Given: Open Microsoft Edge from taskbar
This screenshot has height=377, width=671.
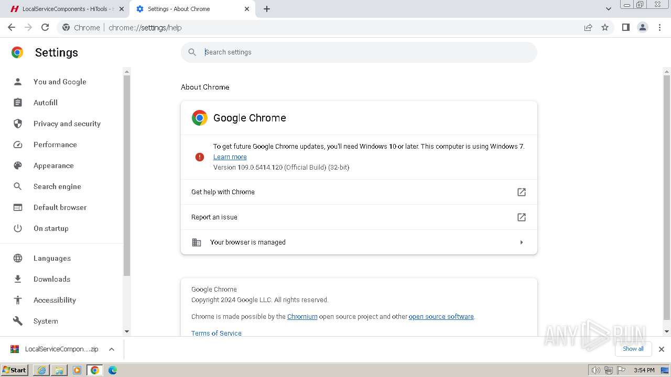Looking at the screenshot, I should click(113, 370).
